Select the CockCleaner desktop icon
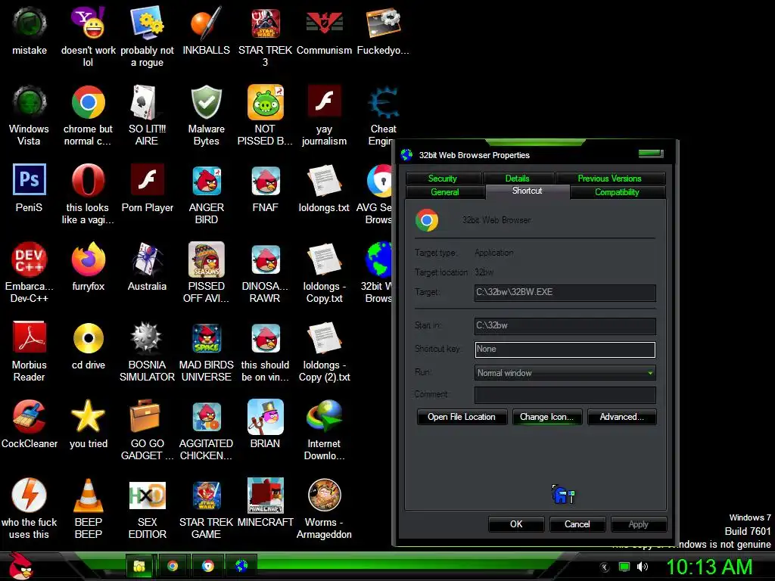The width and height of the screenshot is (775, 581). [30, 424]
